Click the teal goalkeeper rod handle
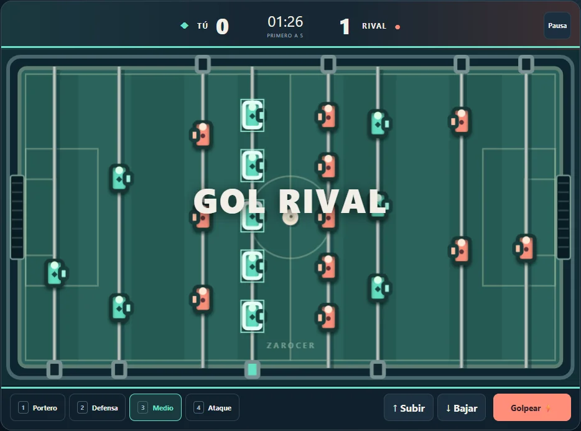Screen dimensions: 581x431 click(x=55, y=369)
